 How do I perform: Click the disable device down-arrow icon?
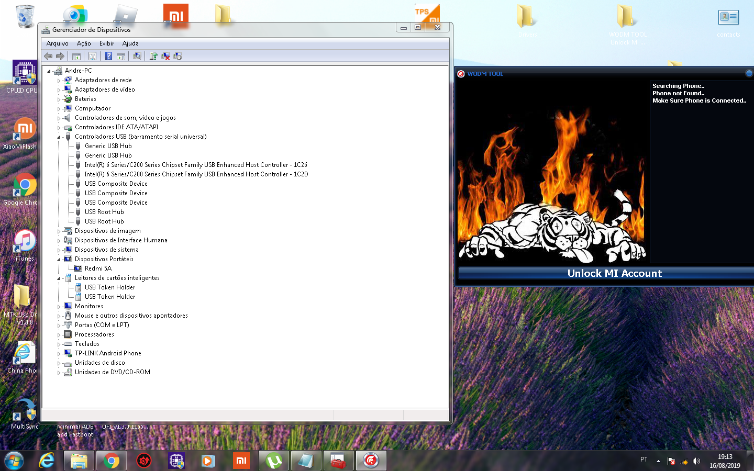coord(178,56)
